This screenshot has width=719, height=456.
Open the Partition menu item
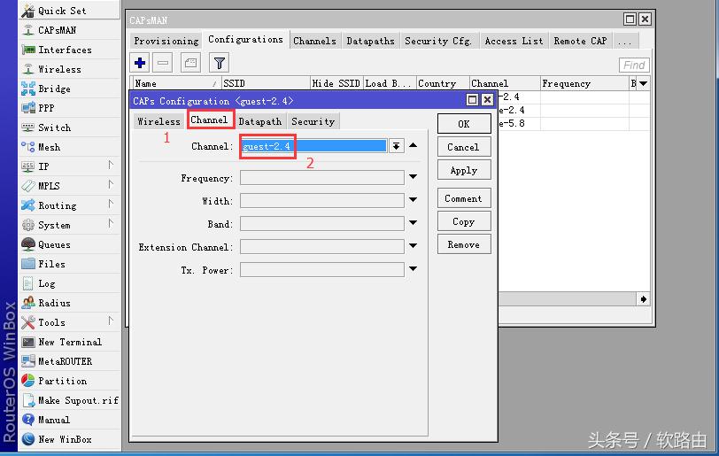pyautogui.click(x=69, y=382)
